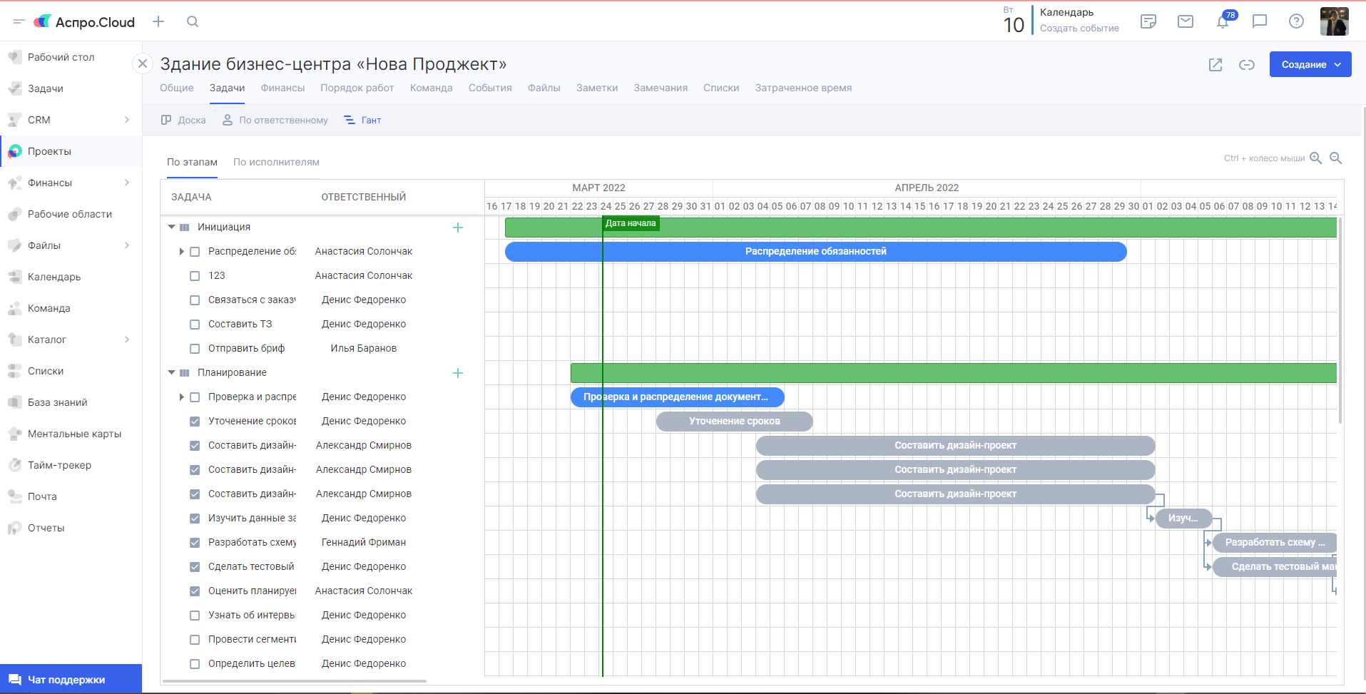Open the mail envelope icon in header
Screen dimensions: 1366x694
point(1186,21)
